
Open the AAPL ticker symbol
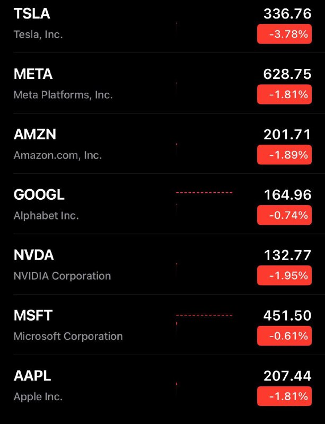32,376
